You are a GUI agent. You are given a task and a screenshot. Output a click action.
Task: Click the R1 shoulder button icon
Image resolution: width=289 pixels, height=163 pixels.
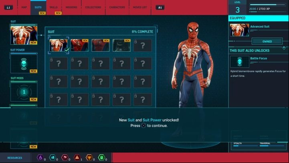pyautogui.click(x=160, y=8)
